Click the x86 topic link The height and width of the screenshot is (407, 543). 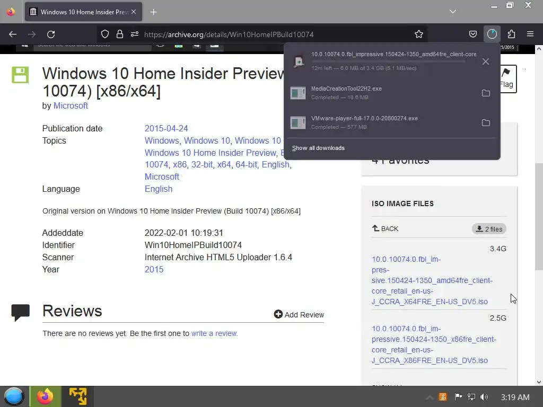pos(180,164)
